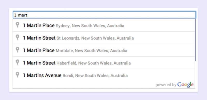The image size is (207, 100).
Task: Click the pin icon beside Mortdale result
Action: pos(17,50)
